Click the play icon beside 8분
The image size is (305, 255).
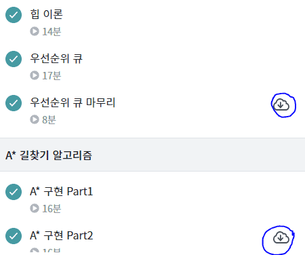(x=35, y=119)
